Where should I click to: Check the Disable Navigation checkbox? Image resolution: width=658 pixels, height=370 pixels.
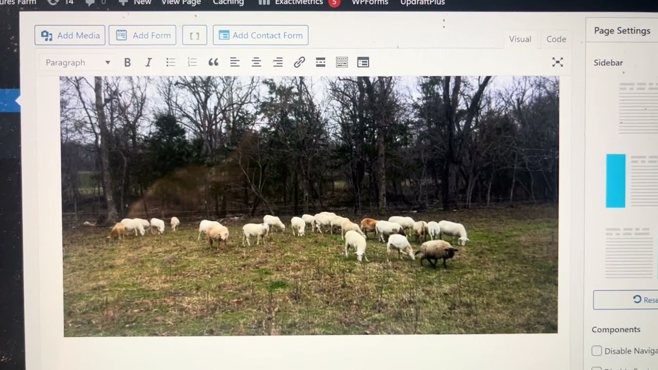[596, 351]
